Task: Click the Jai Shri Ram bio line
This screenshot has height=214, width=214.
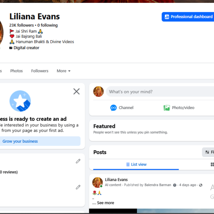Action: pyautogui.click(x=26, y=31)
